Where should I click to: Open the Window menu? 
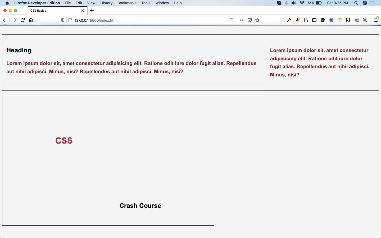(x=162, y=3)
